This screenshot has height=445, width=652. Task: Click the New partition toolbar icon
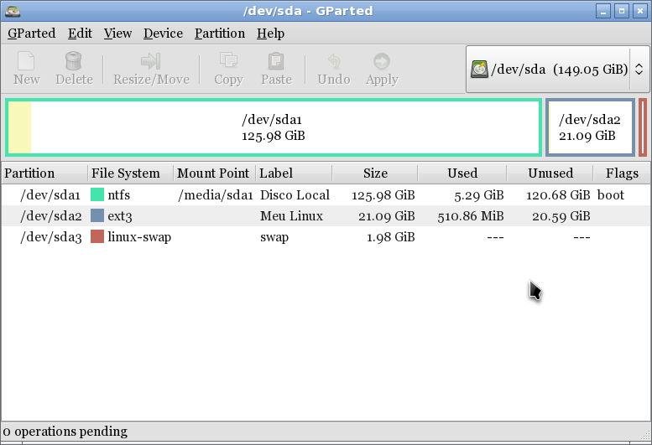(26, 61)
